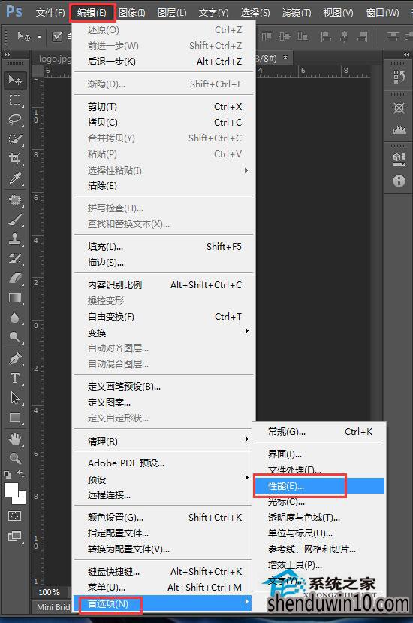The width and height of the screenshot is (413, 623).
Task: Open the File menu
Action: click(50, 13)
